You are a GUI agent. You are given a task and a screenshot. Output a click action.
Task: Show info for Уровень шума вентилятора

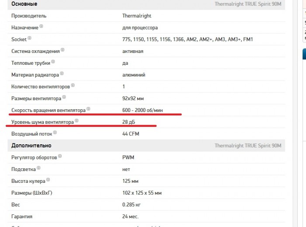point(76,121)
